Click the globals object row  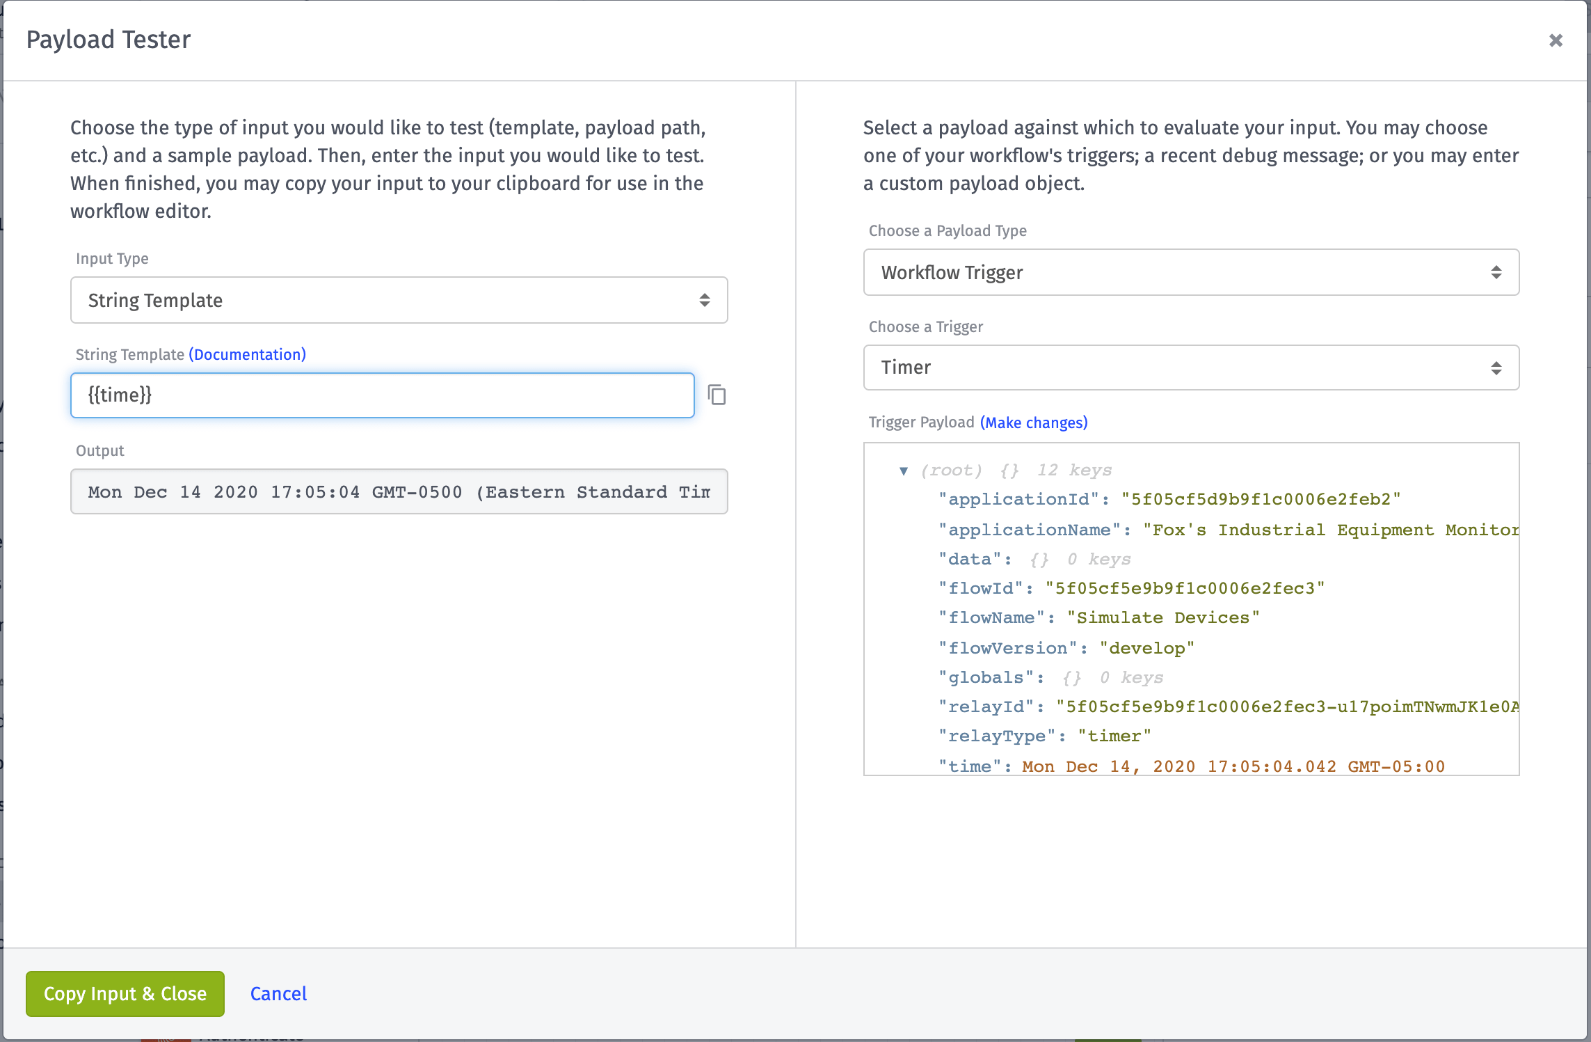click(x=1050, y=677)
